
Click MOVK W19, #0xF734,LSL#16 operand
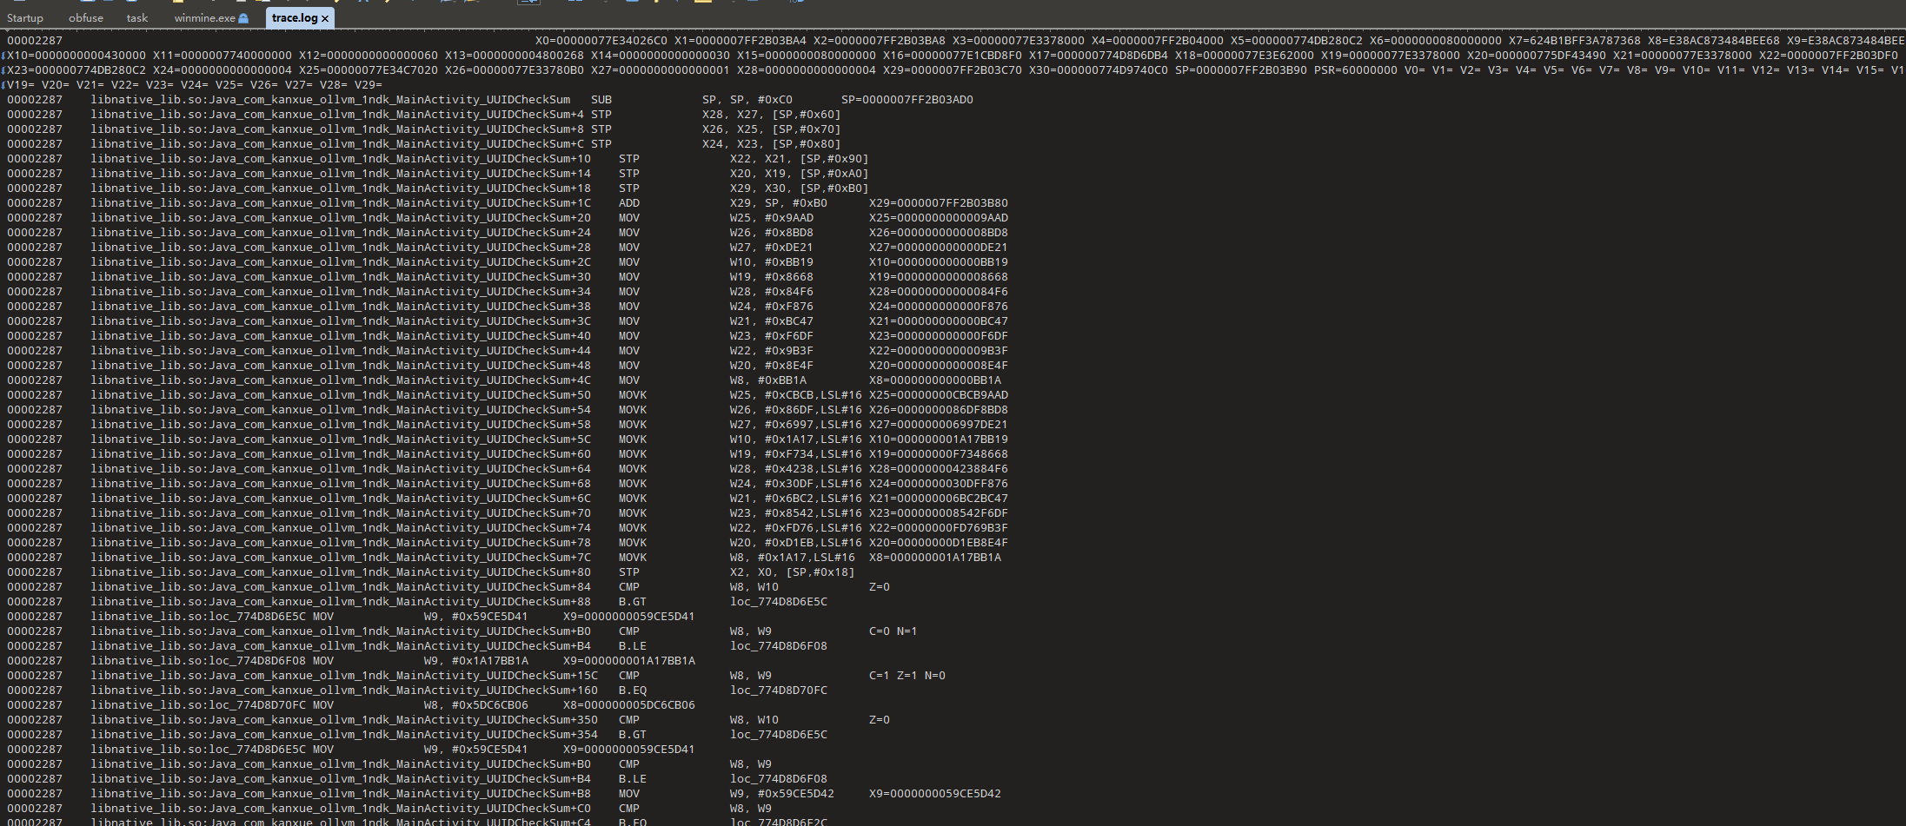(x=796, y=454)
